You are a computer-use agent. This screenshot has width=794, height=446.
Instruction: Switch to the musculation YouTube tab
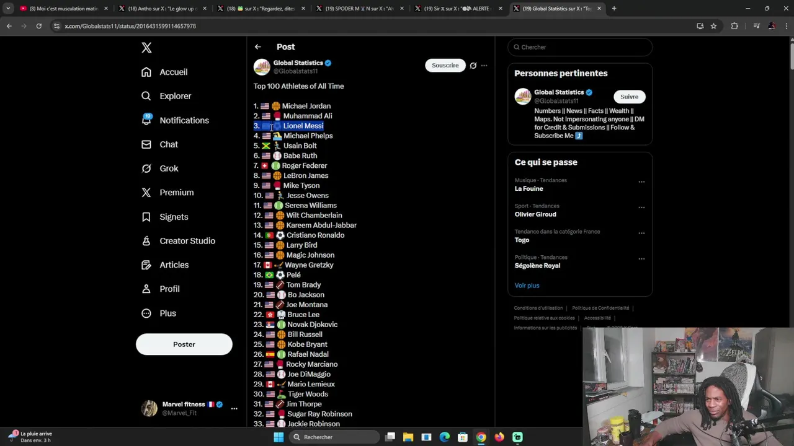(63, 9)
